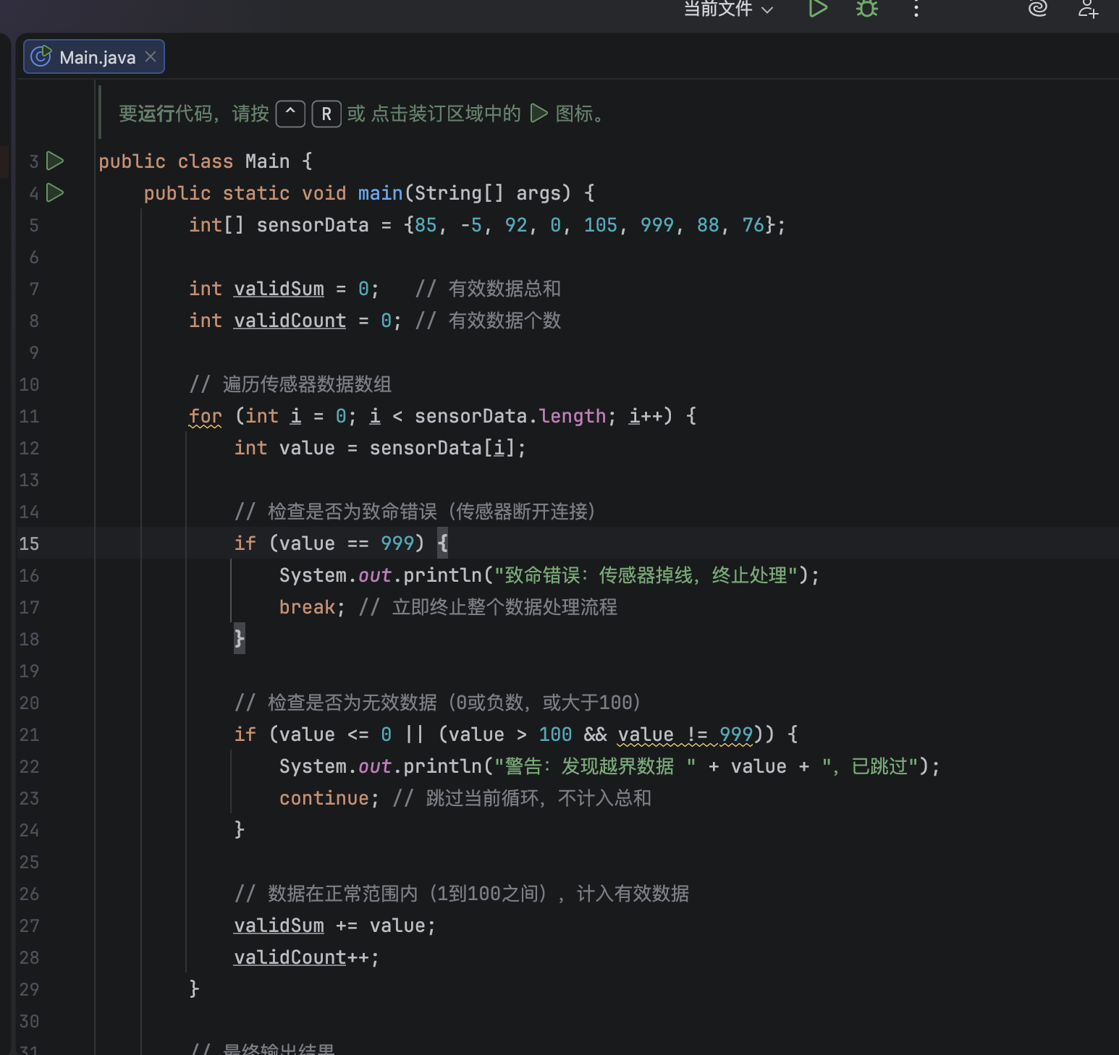Image resolution: width=1119 pixels, height=1055 pixels.
Task: Run the current file with the toolbar Run button
Action: click(817, 9)
